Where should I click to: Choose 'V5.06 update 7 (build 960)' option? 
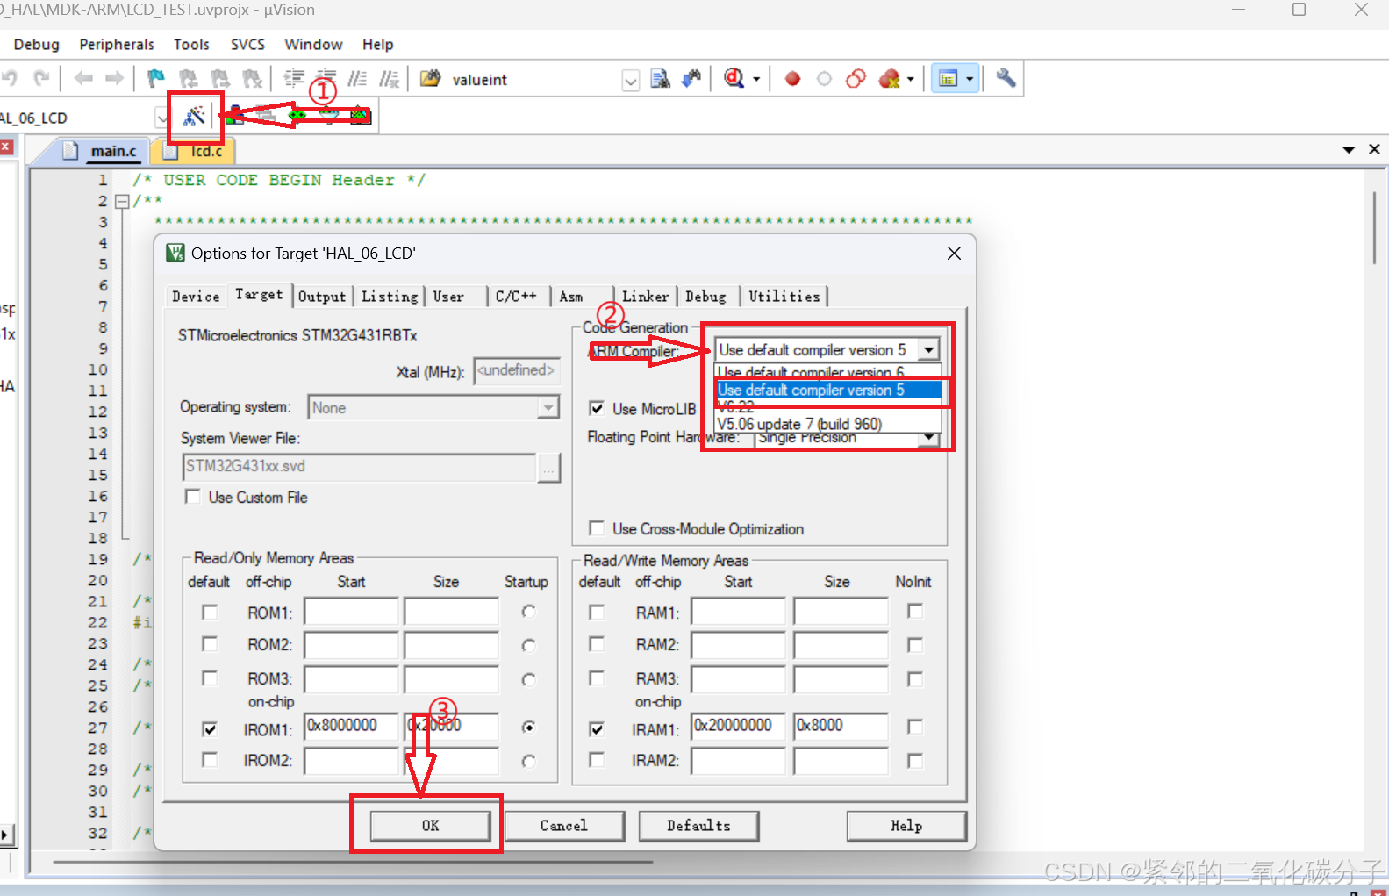(828, 424)
